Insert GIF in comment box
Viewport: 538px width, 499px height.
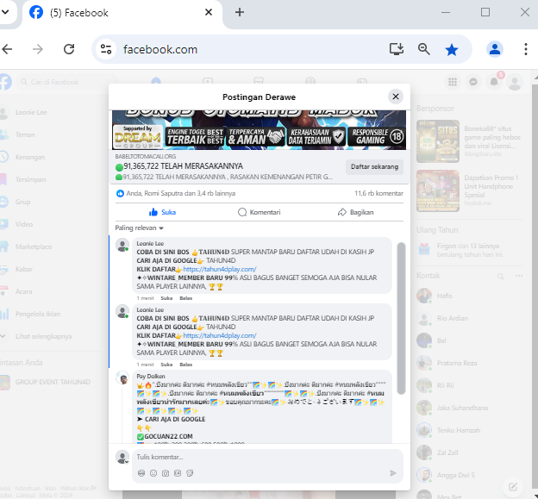[x=178, y=473]
